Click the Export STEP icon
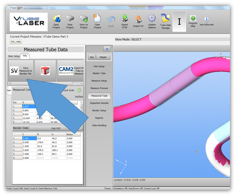This screenshot has height=196, width=236. tap(125, 19)
